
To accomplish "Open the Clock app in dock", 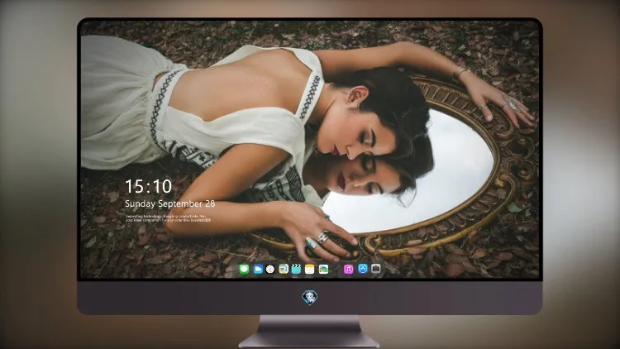I will [x=270, y=270].
